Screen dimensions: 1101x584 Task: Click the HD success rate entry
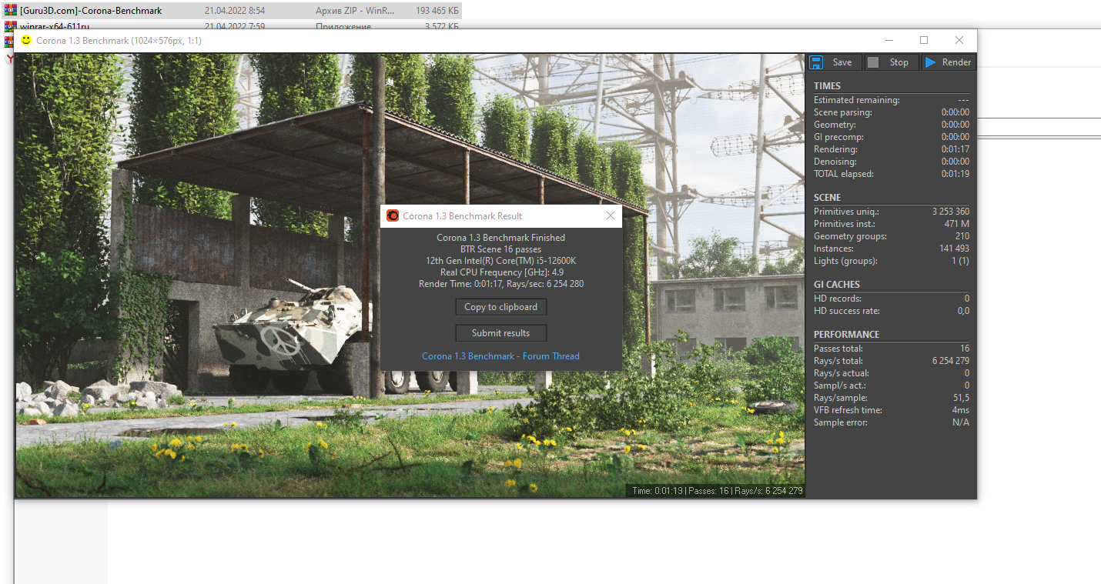coord(892,311)
